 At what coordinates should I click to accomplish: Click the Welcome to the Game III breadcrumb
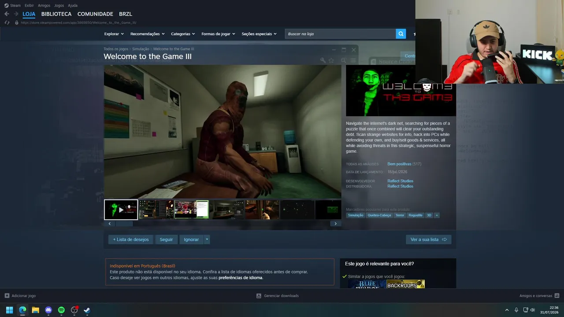point(174,49)
